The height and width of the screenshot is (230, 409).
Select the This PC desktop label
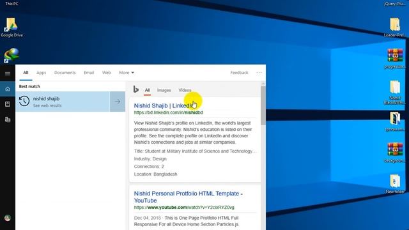click(12, 4)
